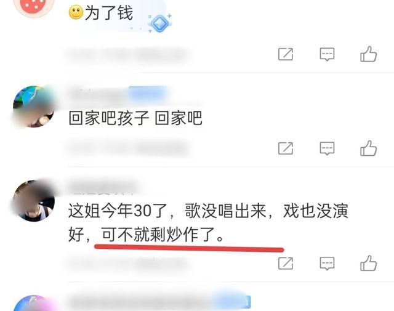Share the '为了钱' comment
The image size is (394, 311).
tap(286, 54)
